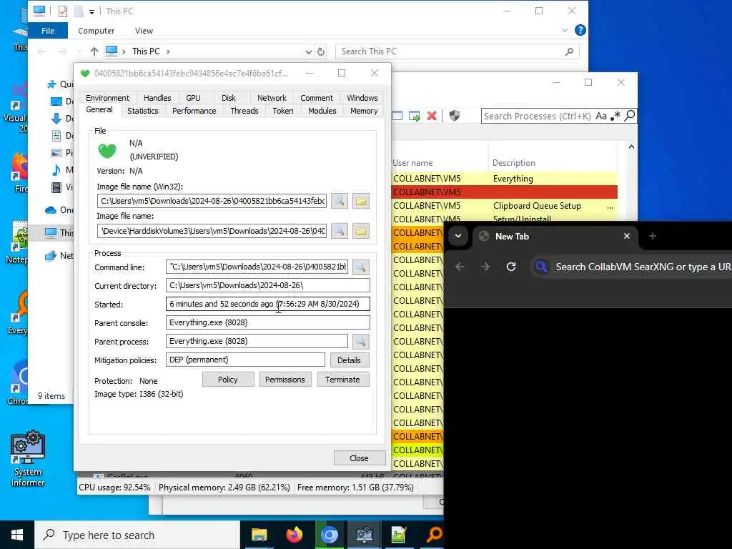Click the window-with-arrow toolbar icon
Viewport: 732px width, 549px height.
(414, 116)
